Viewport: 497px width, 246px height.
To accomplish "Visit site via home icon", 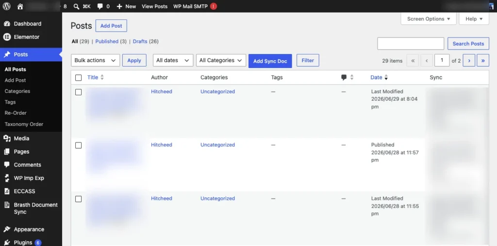I will (x=20, y=6).
